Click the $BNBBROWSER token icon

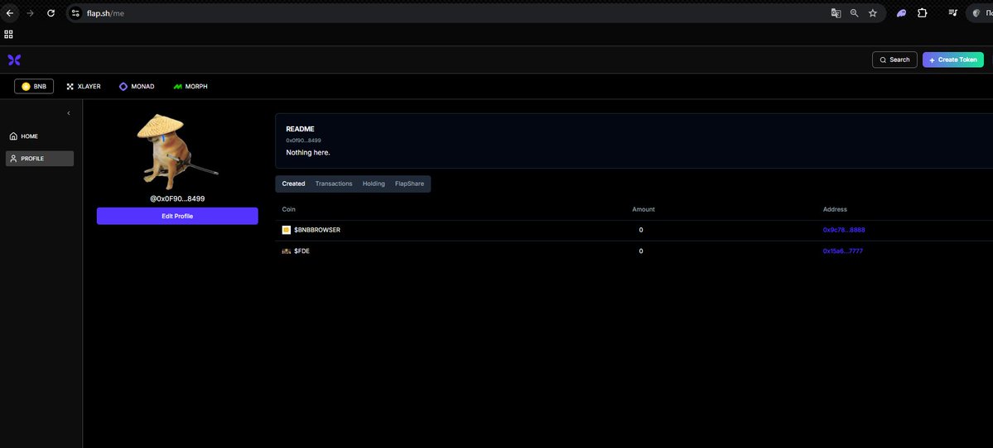[287, 230]
